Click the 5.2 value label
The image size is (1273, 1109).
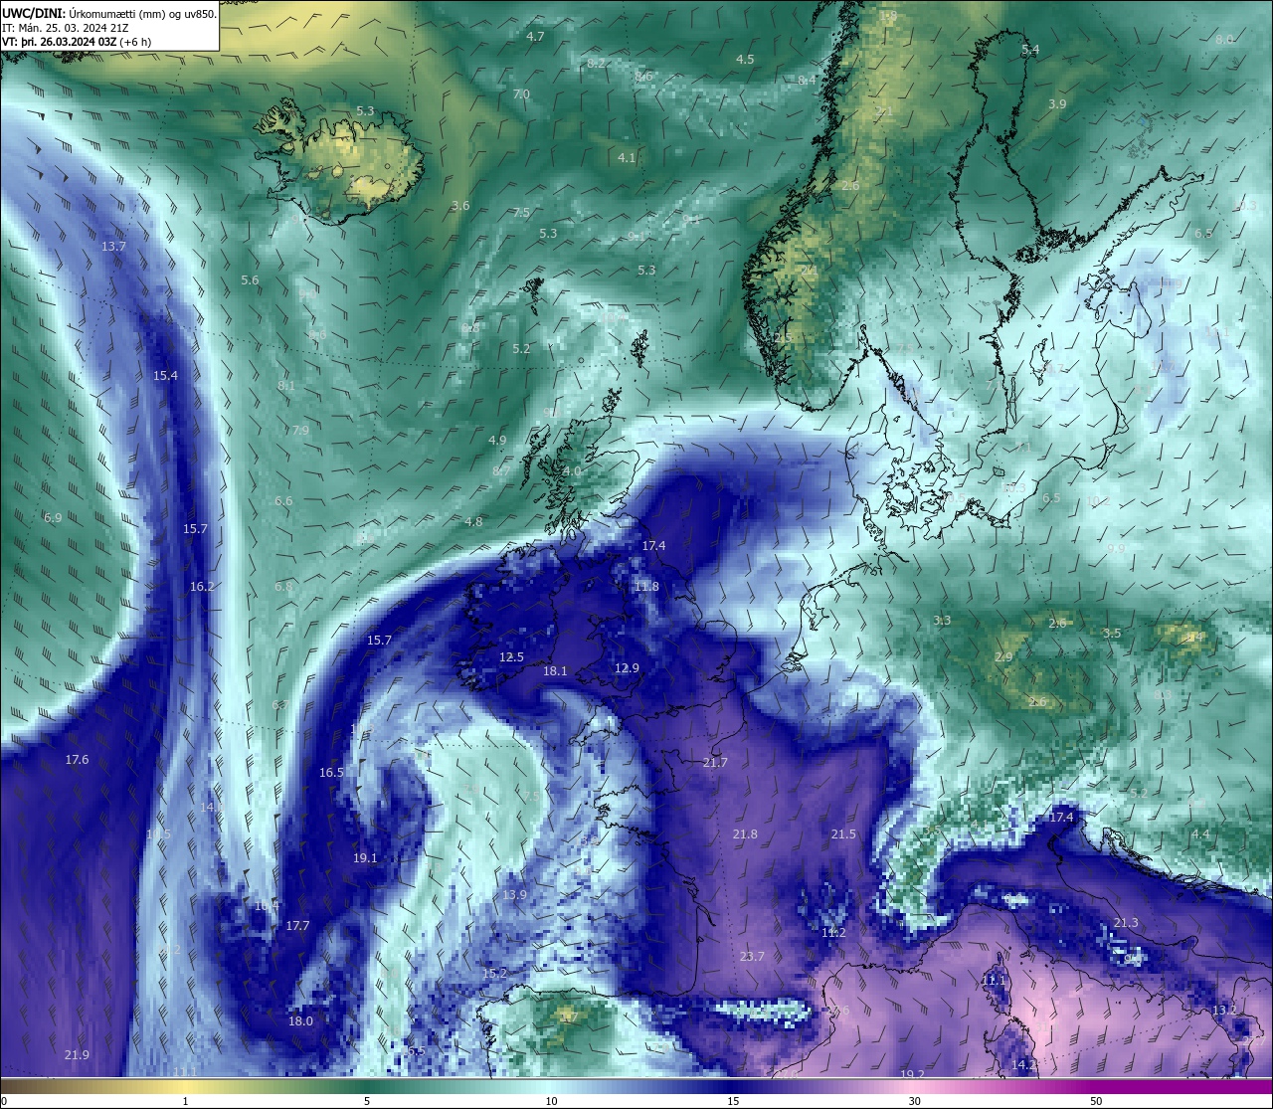[x=521, y=348]
